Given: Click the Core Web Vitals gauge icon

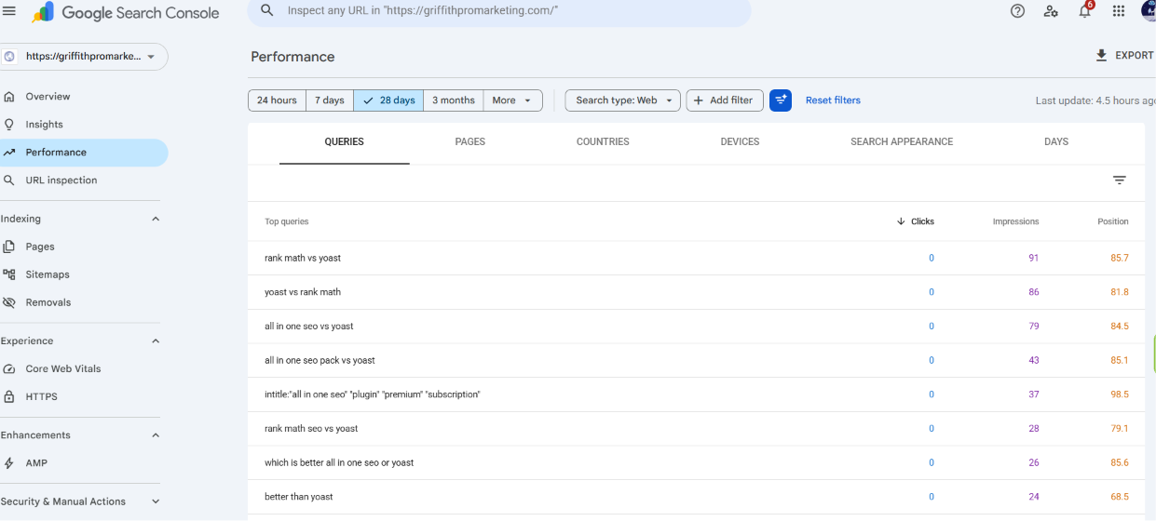Looking at the screenshot, I should click(x=9, y=369).
